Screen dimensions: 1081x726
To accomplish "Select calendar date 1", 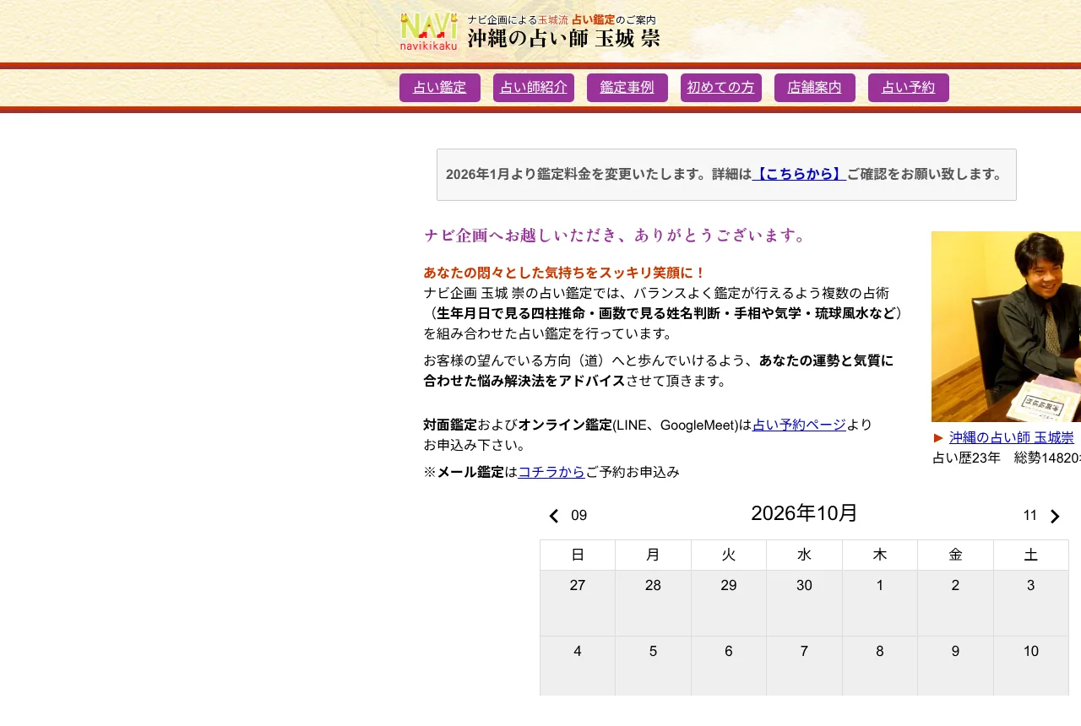I will point(880,603).
